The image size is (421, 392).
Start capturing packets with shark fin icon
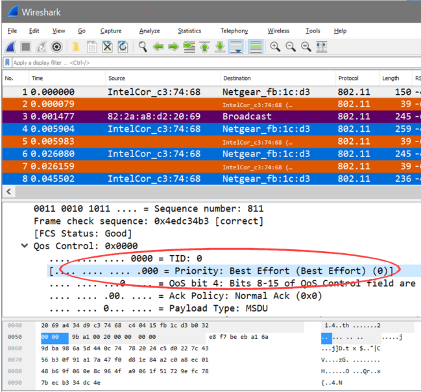11,47
